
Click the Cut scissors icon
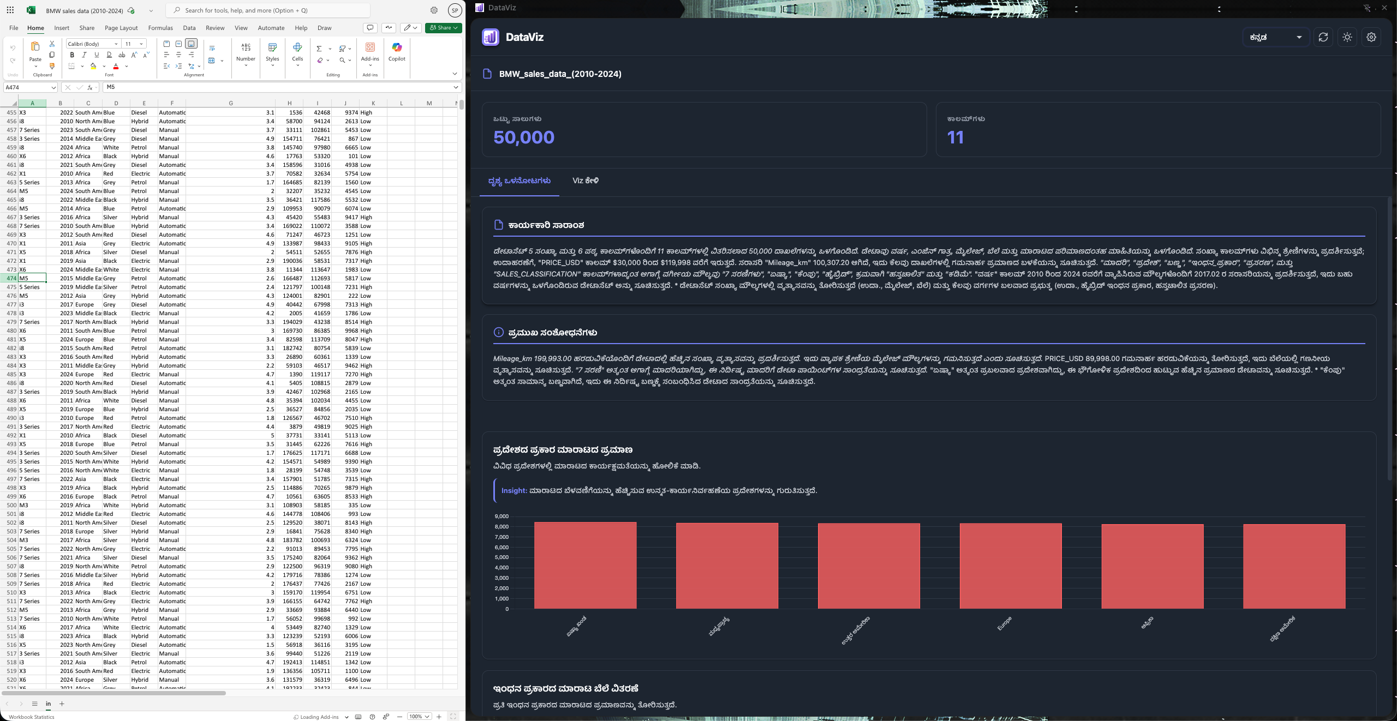coord(52,44)
